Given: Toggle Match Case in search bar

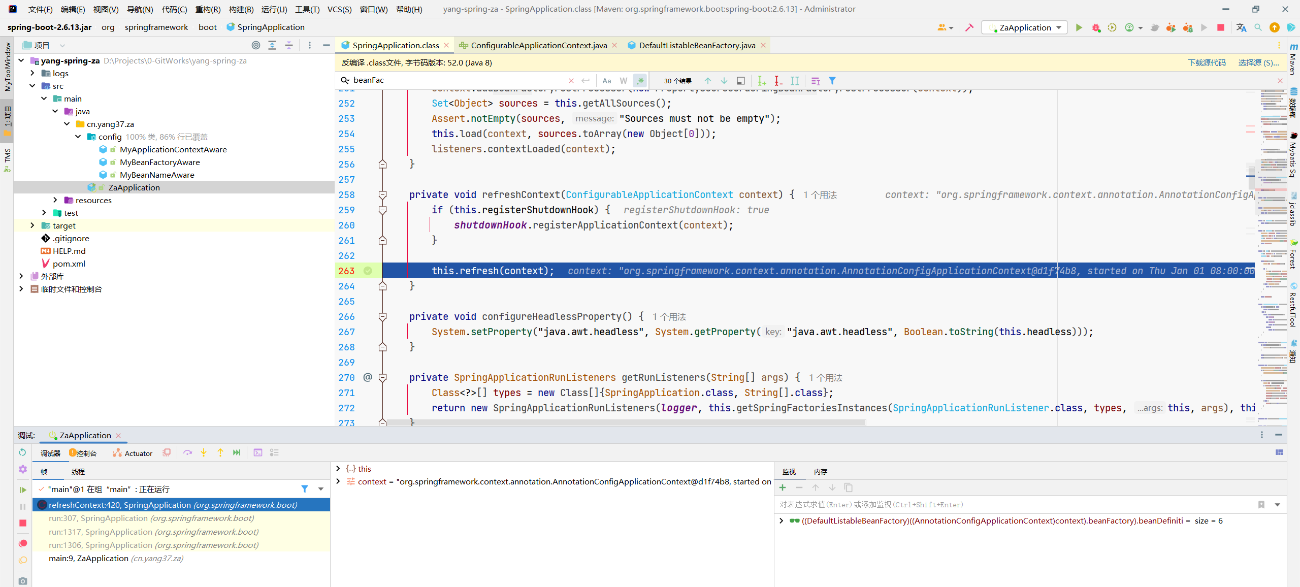Looking at the screenshot, I should [607, 81].
